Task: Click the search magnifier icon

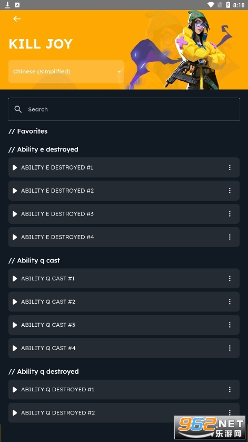Action: (x=18, y=109)
